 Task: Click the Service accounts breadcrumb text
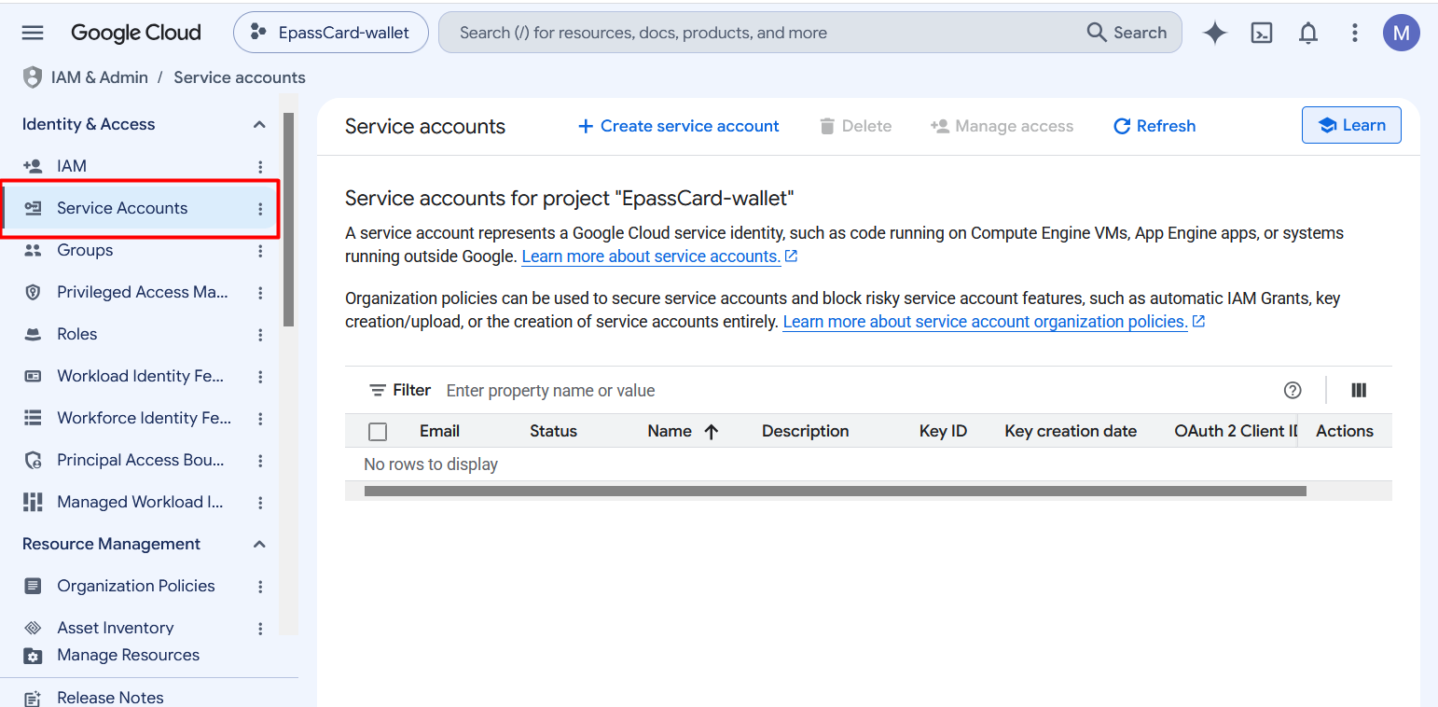click(240, 77)
